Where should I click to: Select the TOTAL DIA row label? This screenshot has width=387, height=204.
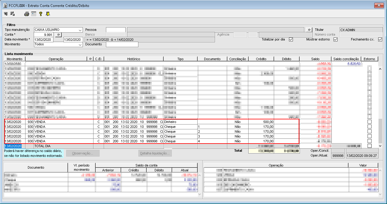tap(42, 146)
